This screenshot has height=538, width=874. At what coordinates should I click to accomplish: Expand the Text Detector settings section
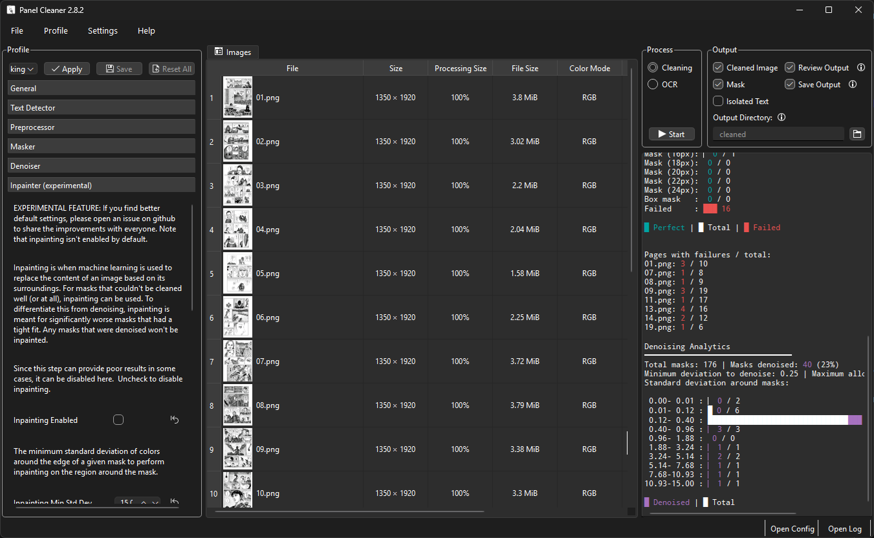pos(101,107)
